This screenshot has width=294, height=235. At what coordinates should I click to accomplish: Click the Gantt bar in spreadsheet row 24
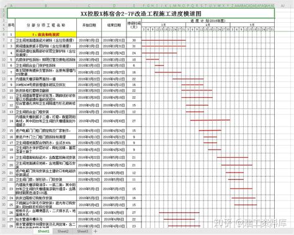[233, 157]
